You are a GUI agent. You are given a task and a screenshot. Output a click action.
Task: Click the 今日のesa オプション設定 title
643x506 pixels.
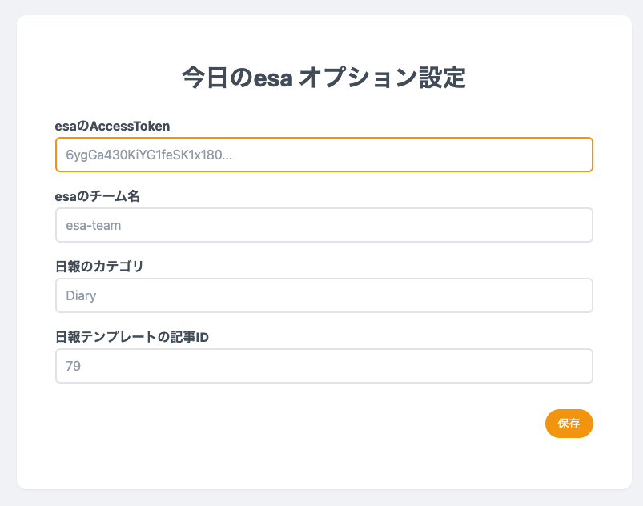point(321,76)
